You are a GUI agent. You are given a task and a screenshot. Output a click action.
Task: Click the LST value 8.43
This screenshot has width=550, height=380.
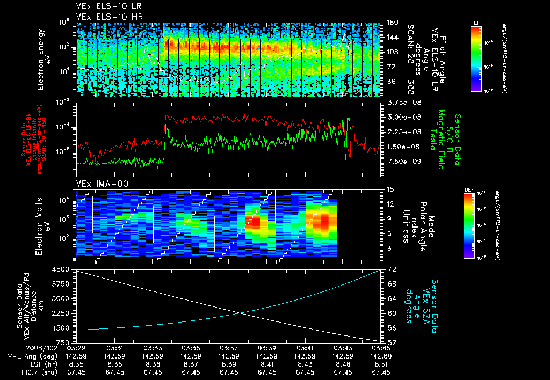click(x=305, y=364)
